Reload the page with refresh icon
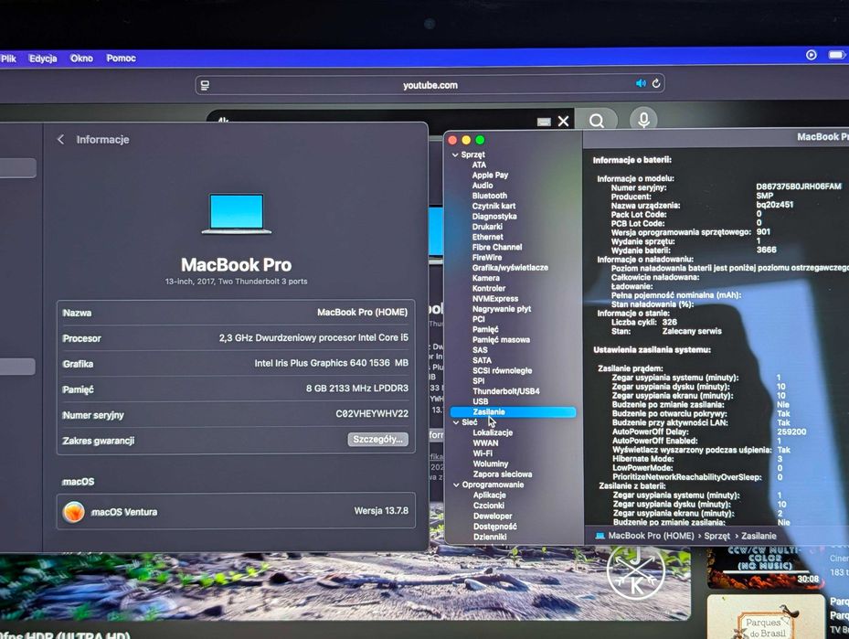Image resolution: width=849 pixels, height=639 pixels. coord(656,83)
